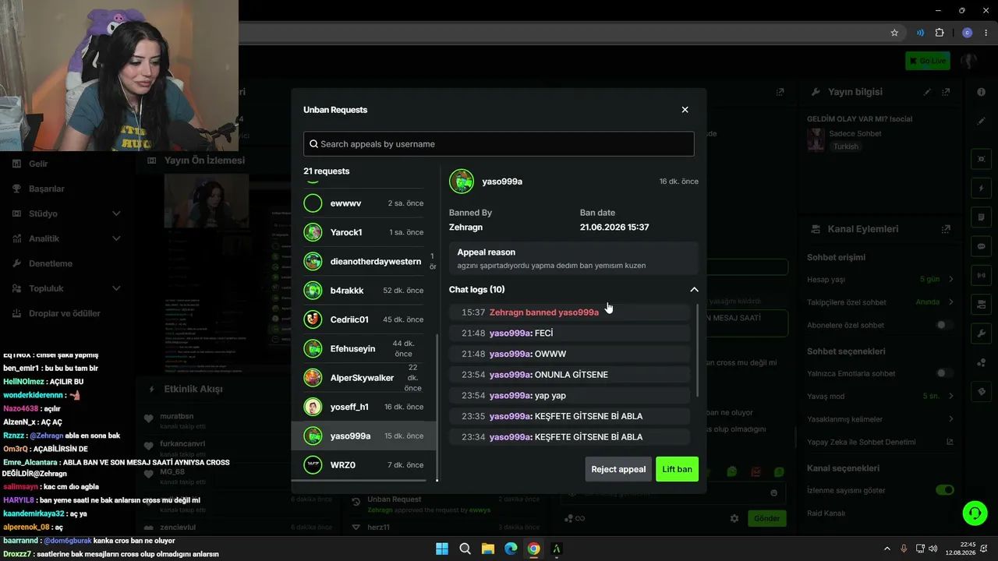Pop out the Yayın bilgisi panel
This screenshot has width=998, height=561.
pos(946,92)
